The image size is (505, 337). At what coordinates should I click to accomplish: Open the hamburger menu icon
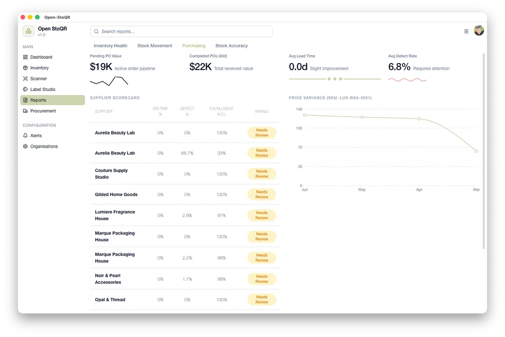point(466,31)
